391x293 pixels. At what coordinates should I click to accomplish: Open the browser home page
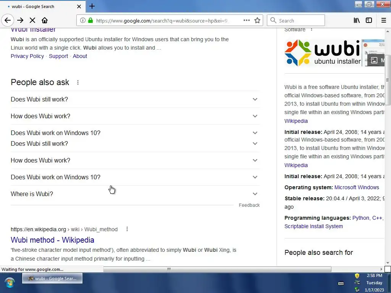click(x=45, y=21)
